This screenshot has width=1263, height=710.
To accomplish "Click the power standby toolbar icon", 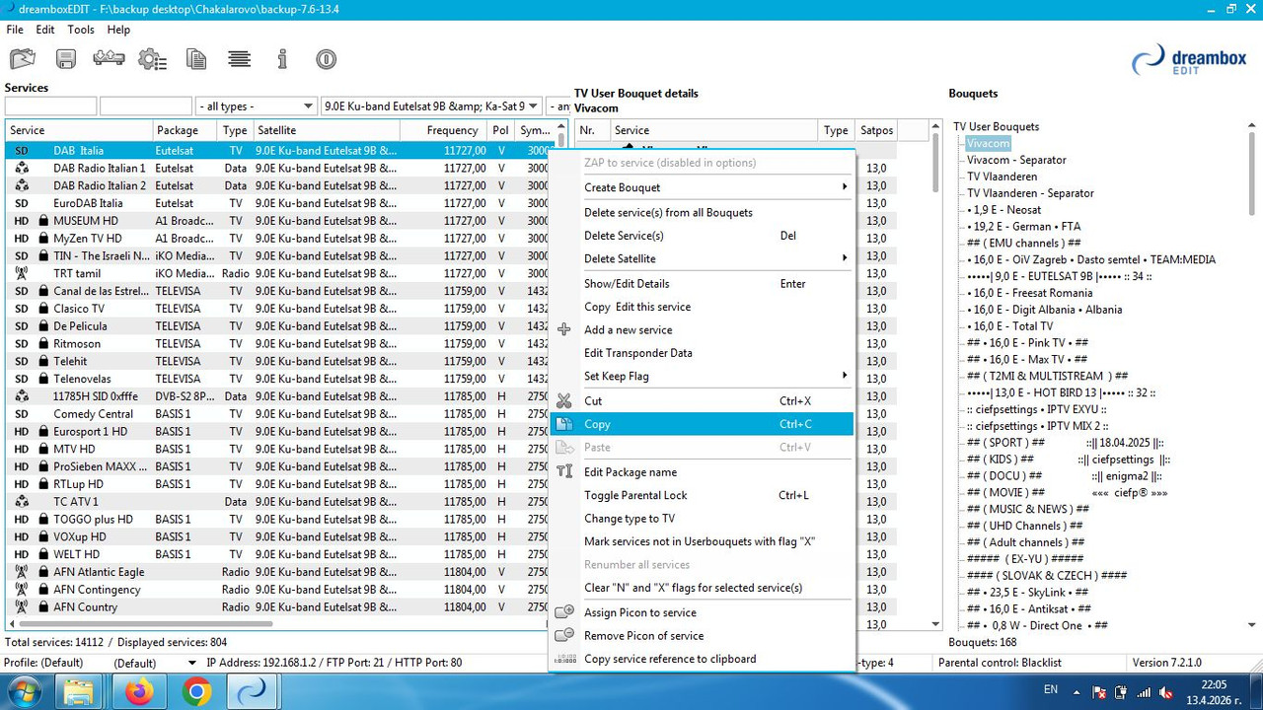I will coord(327,59).
